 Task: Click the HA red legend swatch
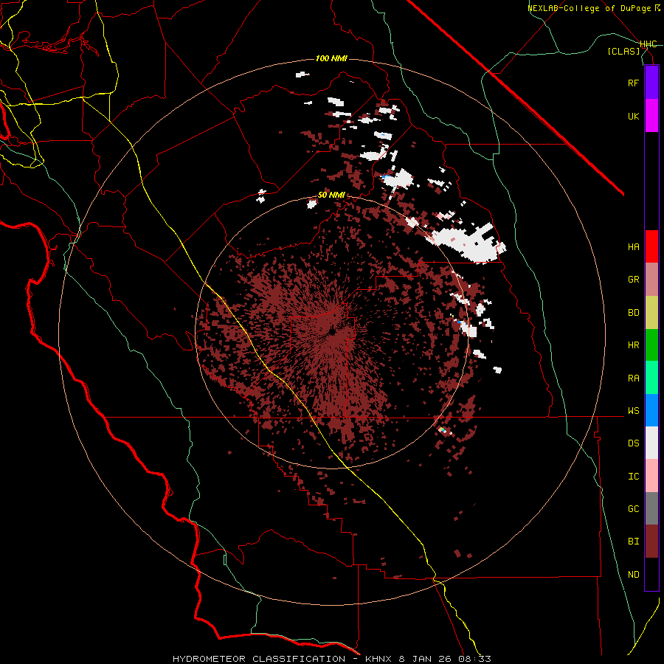[x=651, y=246]
